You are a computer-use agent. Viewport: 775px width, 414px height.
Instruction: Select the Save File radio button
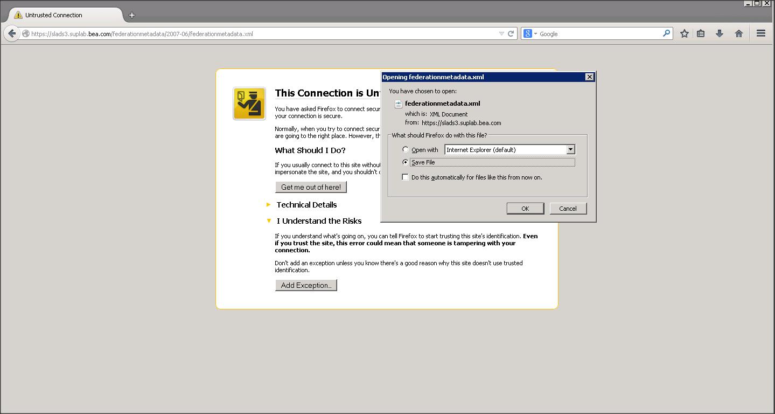point(406,162)
